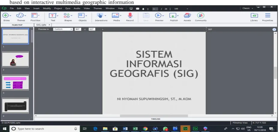Click the stage horizontal scrollbar
The height and width of the screenshot is (132, 279).
(x=154, y=116)
